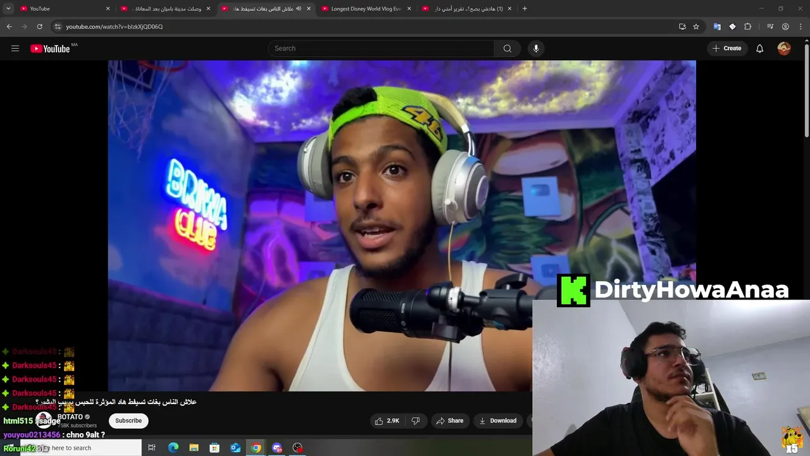810x456 pixels.
Task: Click the browser forward arrow
Action: 25,27
